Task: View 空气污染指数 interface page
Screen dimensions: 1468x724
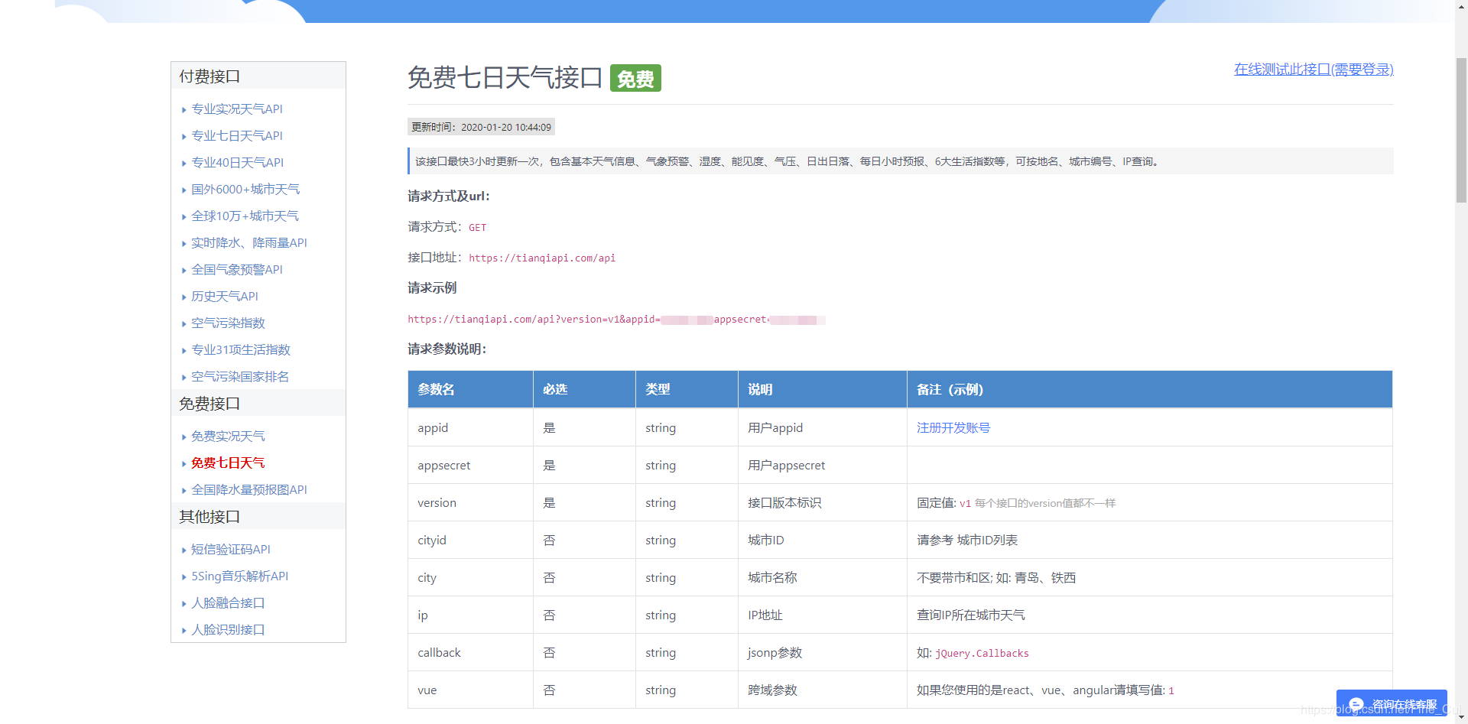Action: pyautogui.click(x=228, y=323)
